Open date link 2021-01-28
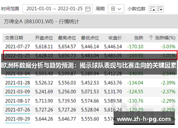Viewport: 178px width, 128px height. (17, 83)
